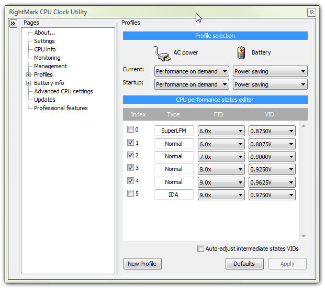Screen dimensions: 325x291
Task: Select Profiles in the Pages tree
Action: [43, 74]
